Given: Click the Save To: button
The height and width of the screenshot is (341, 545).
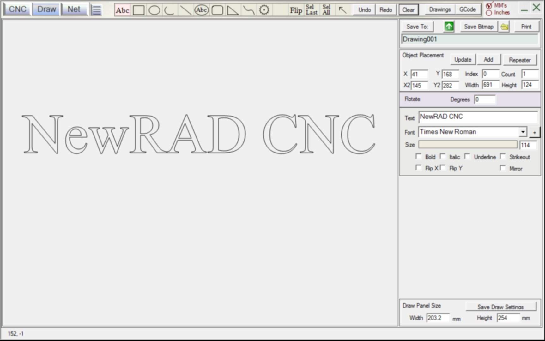Looking at the screenshot, I should (417, 27).
